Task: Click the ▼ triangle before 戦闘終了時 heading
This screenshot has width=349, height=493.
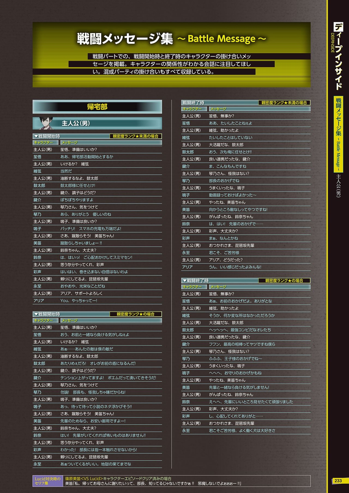Action: pyautogui.click(x=184, y=281)
